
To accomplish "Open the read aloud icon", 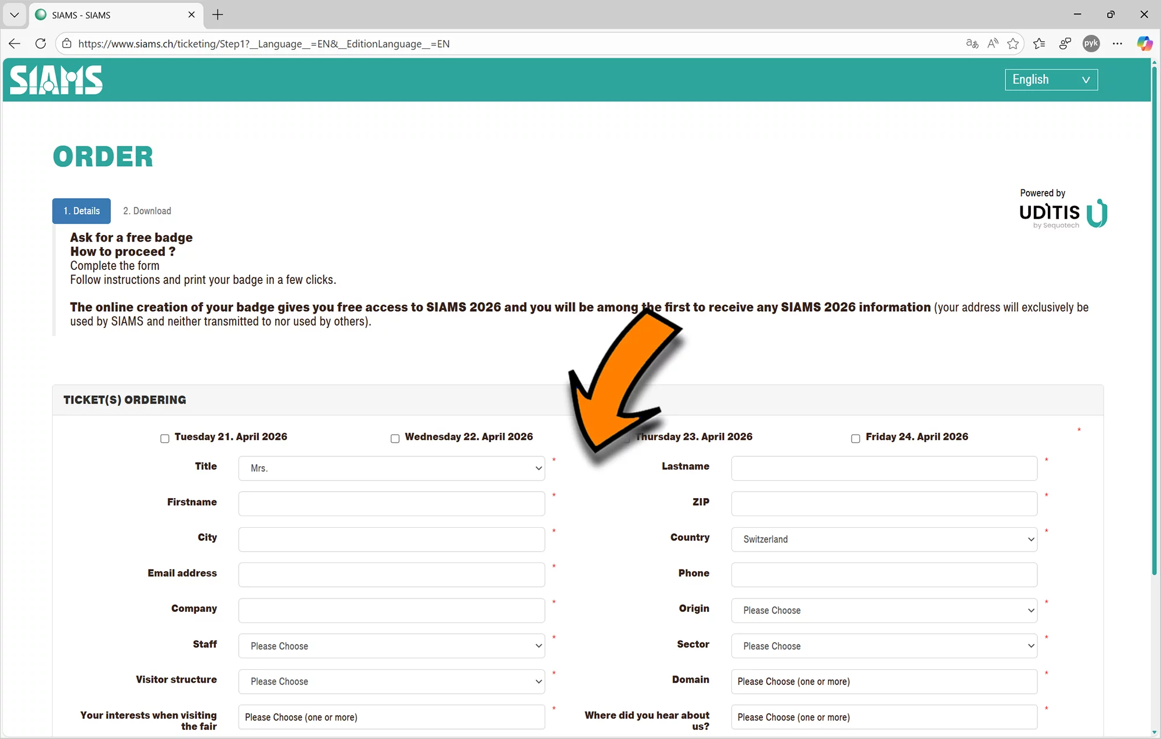I will [993, 44].
